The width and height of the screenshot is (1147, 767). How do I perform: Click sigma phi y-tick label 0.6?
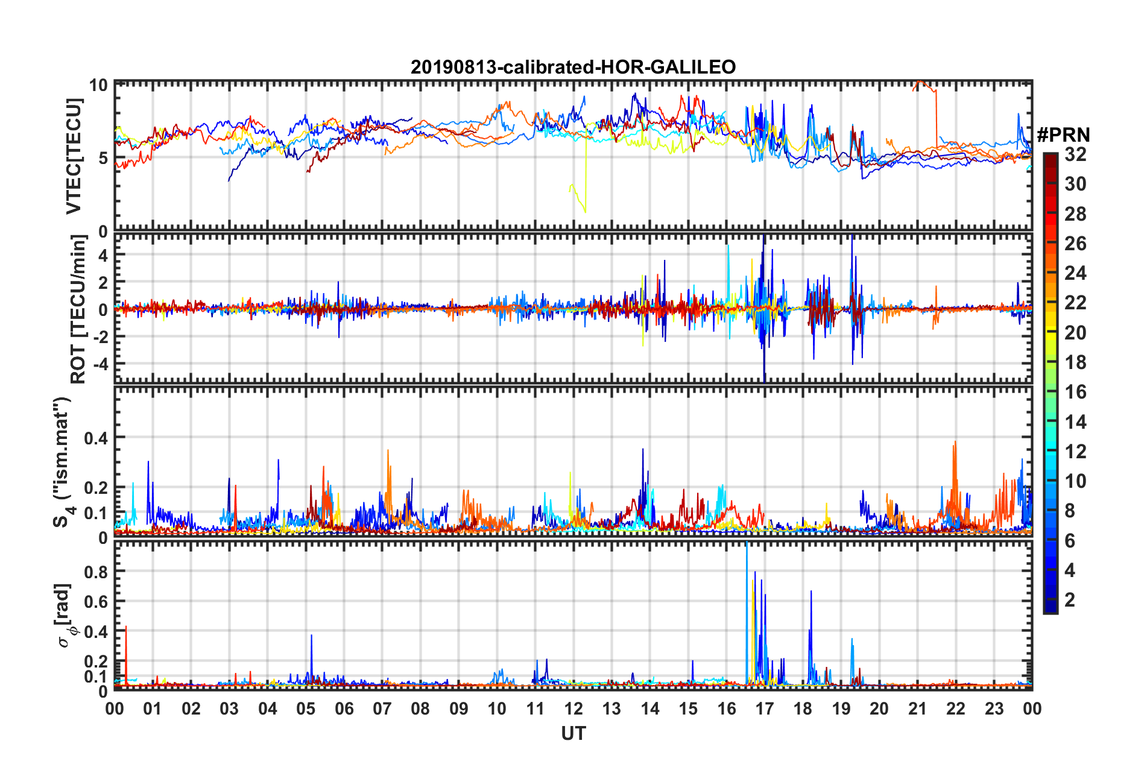96,602
